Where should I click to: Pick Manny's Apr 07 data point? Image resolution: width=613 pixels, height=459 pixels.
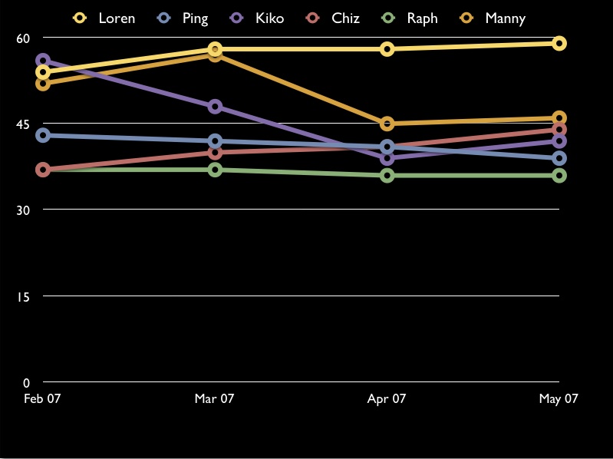click(x=387, y=124)
